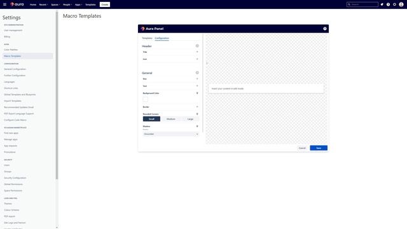The width and height of the screenshot is (407, 229).
Task: Open PDF Export Language Support
Action: (x=18, y=114)
